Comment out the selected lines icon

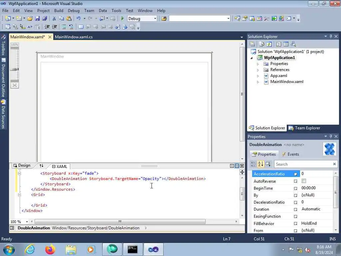pos(64,27)
